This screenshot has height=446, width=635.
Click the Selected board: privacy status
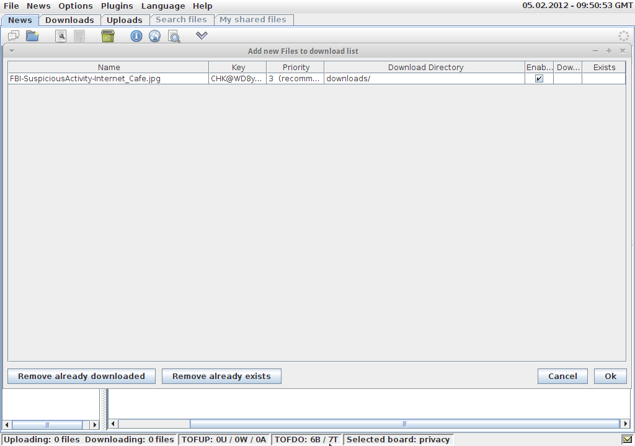[398, 440]
